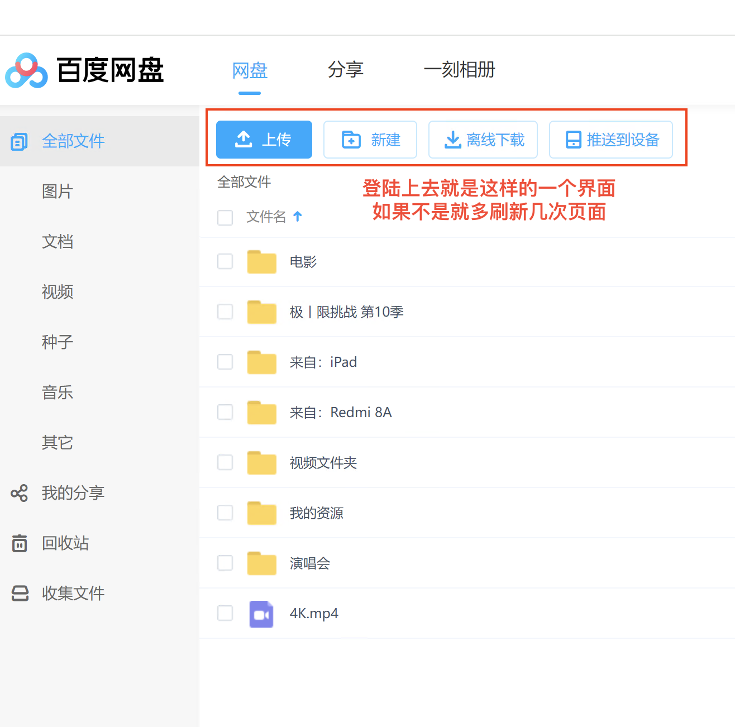Click the 4K.mp4 video file icon
Viewport: 735px width, 727px height.
pyautogui.click(x=261, y=614)
